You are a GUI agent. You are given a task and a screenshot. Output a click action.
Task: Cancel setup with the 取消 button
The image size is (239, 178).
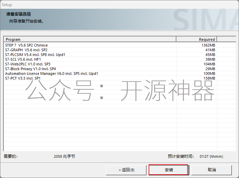coord(212,170)
